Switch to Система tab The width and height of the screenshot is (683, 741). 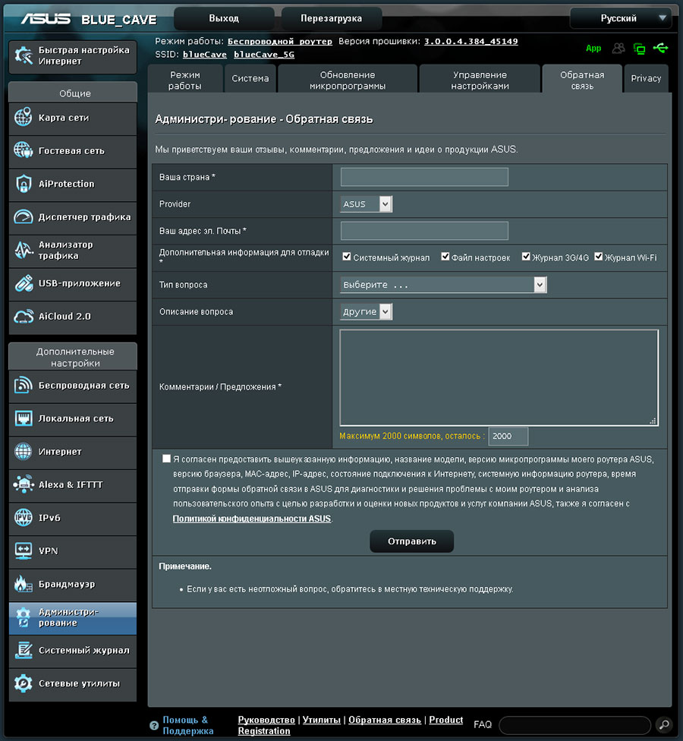[250, 78]
